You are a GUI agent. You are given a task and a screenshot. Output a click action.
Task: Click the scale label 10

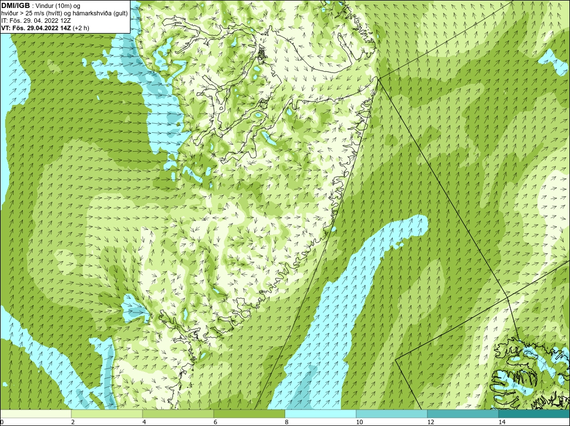point(360,422)
